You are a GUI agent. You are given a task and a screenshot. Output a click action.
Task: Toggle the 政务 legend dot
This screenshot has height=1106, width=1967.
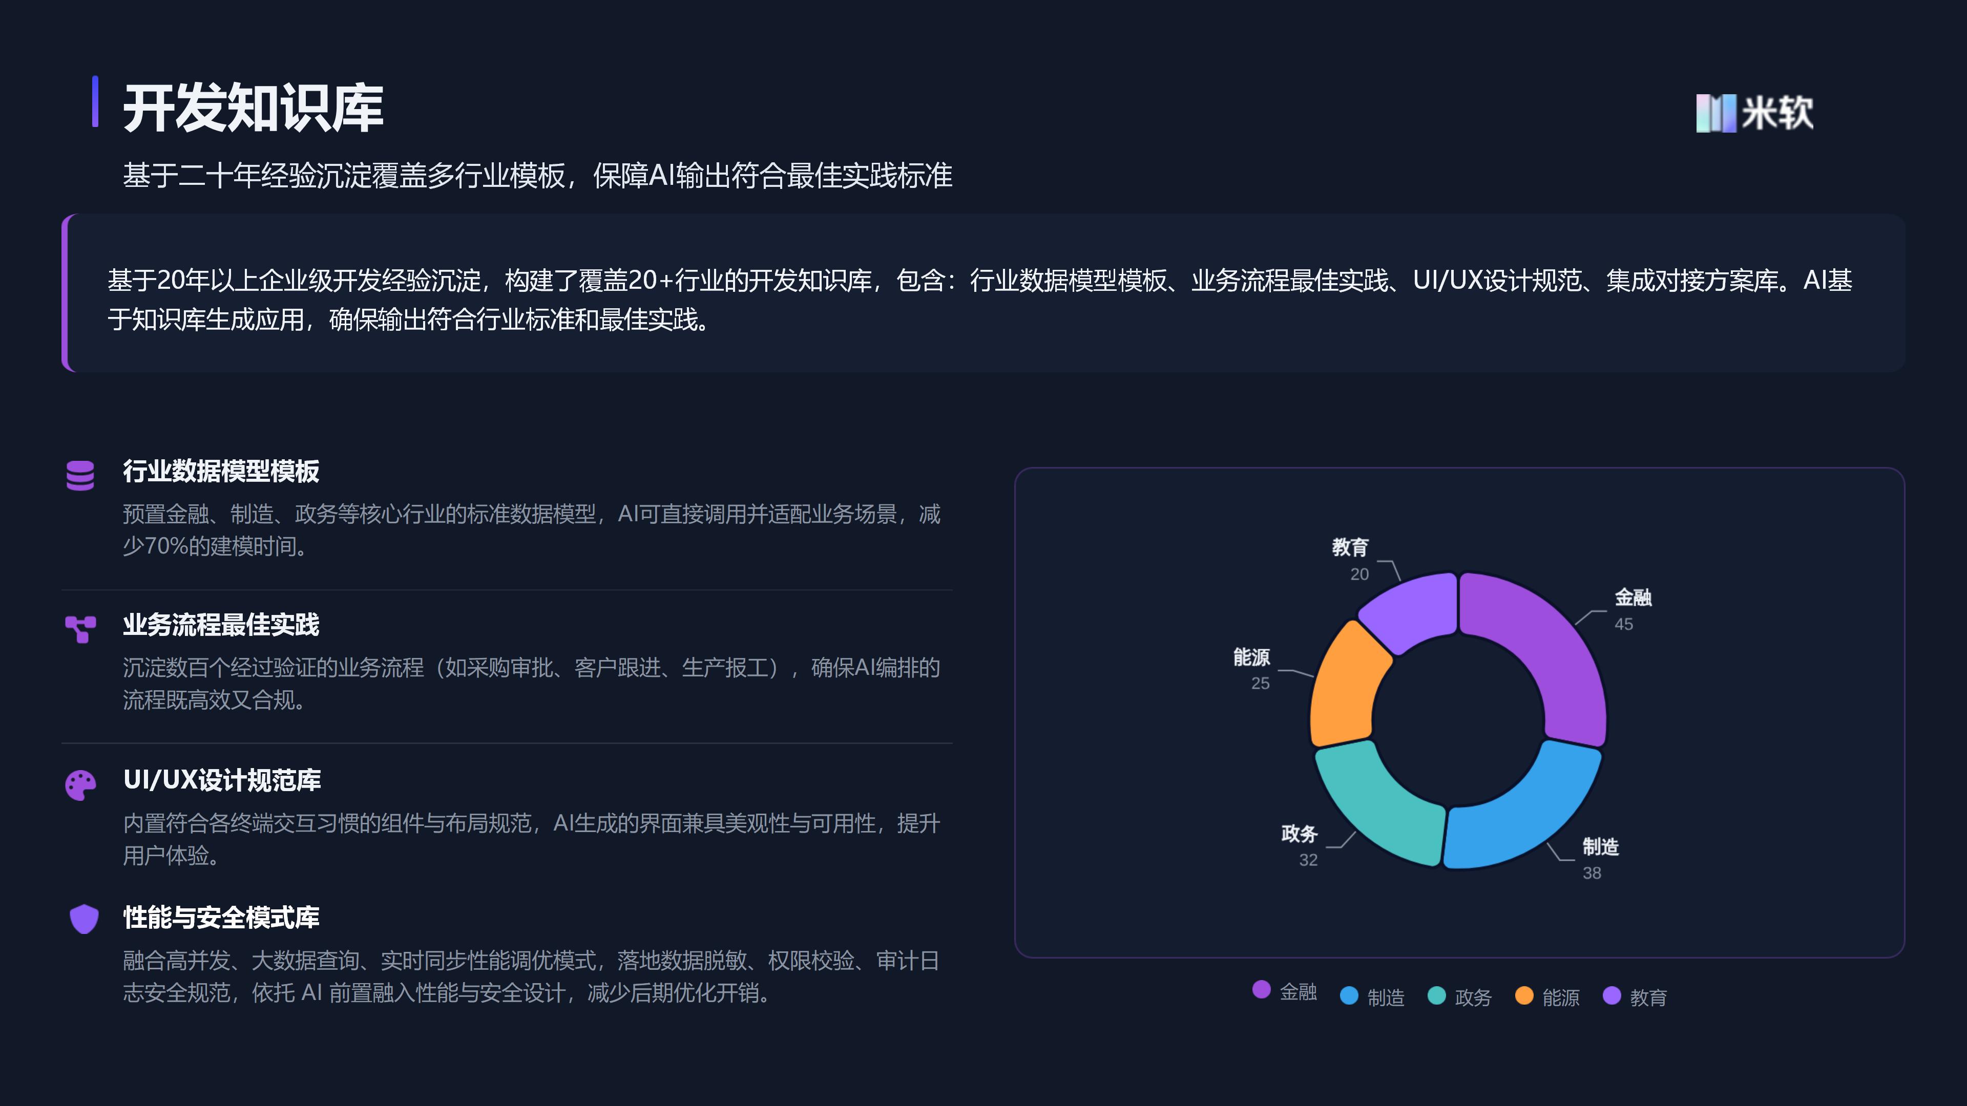1436,995
